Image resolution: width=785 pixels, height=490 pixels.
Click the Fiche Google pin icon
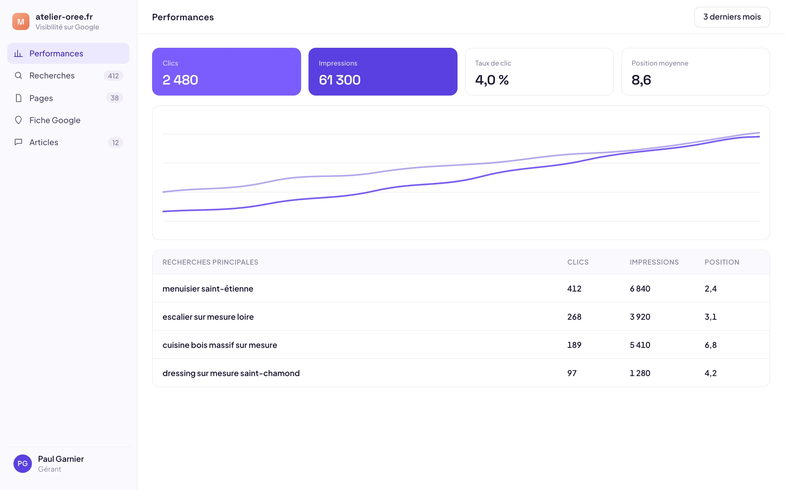point(18,120)
